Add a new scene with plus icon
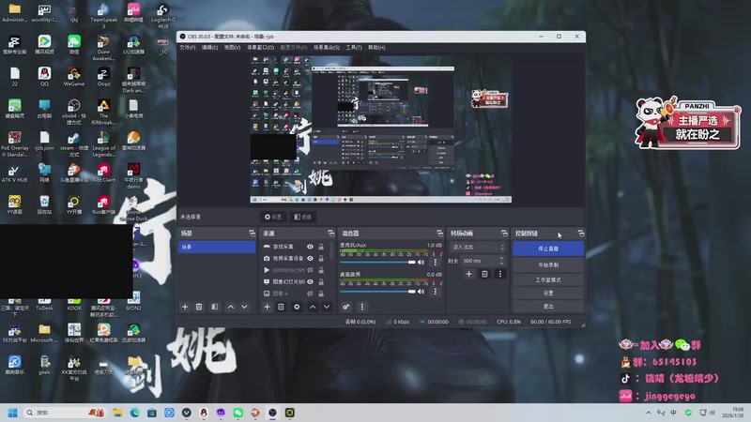This screenshot has height=422, width=751. coord(185,307)
